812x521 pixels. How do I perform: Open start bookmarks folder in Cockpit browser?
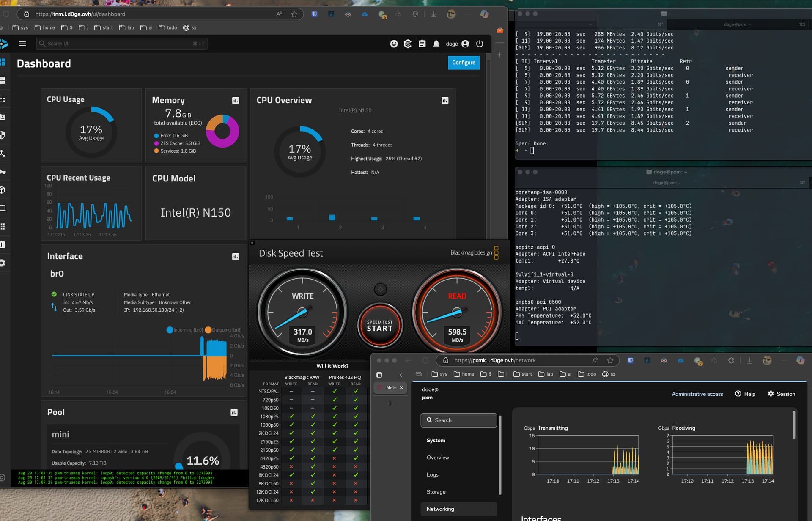[523, 374]
